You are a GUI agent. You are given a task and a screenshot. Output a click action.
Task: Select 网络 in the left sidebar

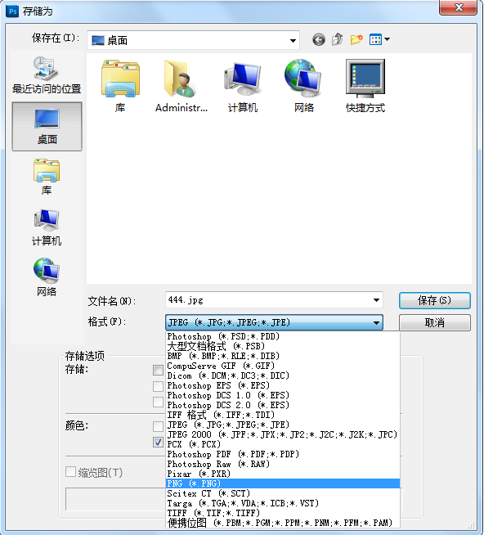(x=47, y=277)
